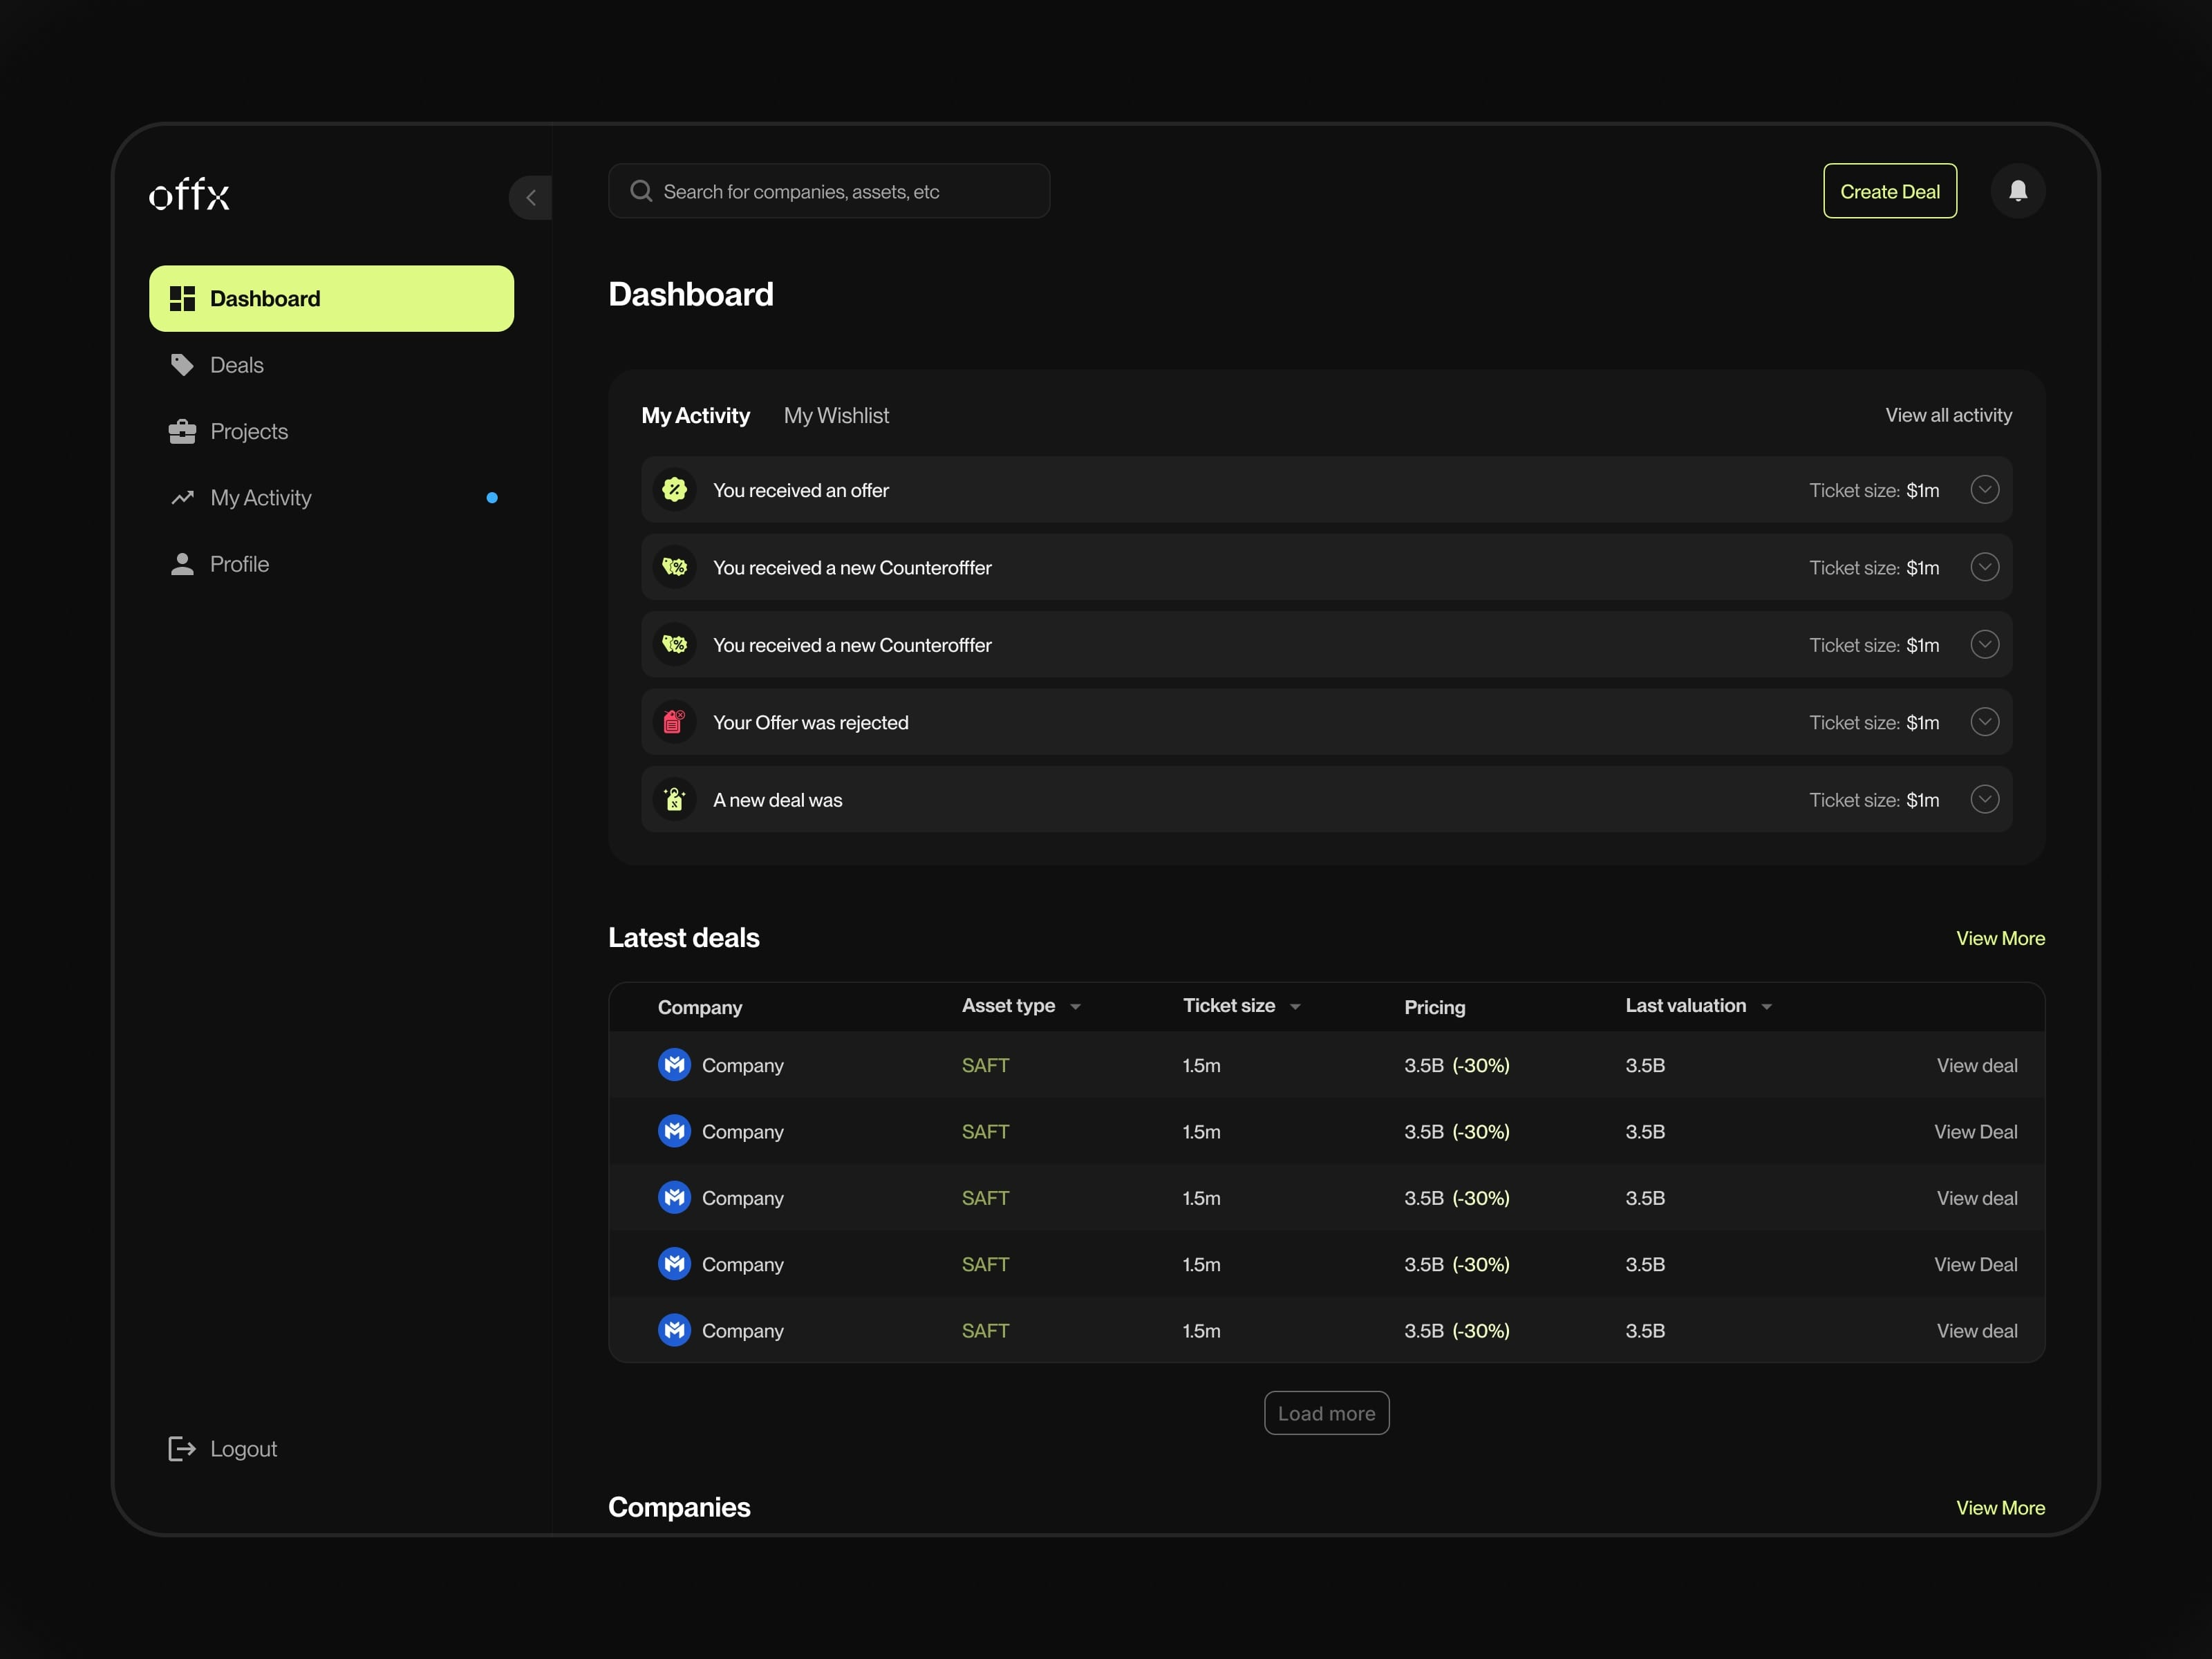Screen dimensions: 2212x1659
Task: Click 'Your Offer was rejected' activity text
Action: pos(810,722)
